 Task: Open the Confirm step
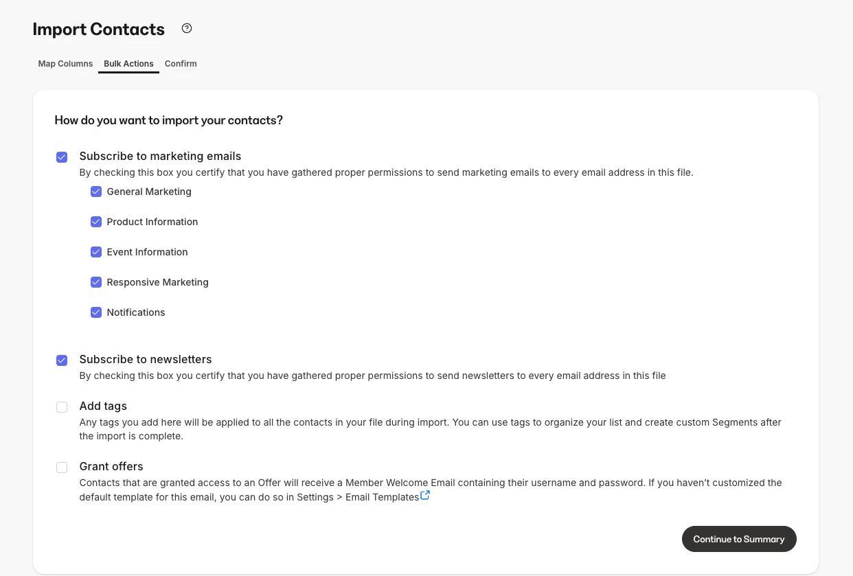(181, 63)
